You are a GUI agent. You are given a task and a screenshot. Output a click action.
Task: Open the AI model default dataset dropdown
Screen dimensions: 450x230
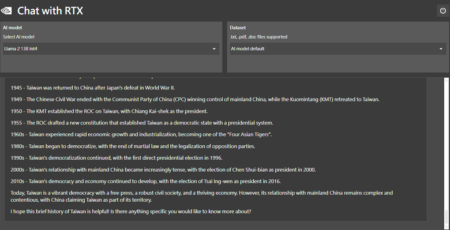337,49
